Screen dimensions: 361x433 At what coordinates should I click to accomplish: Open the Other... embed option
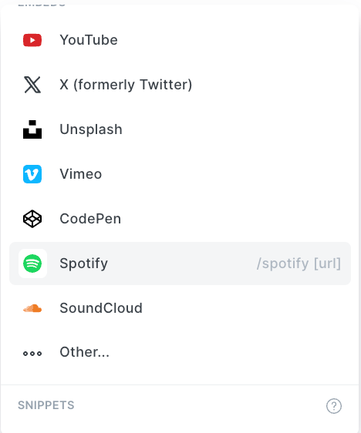[180, 353]
